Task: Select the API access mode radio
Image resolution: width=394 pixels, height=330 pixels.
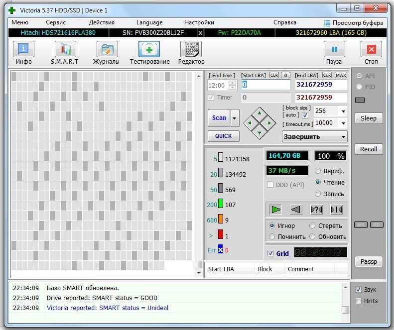Action: pyautogui.click(x=359, y=76)
